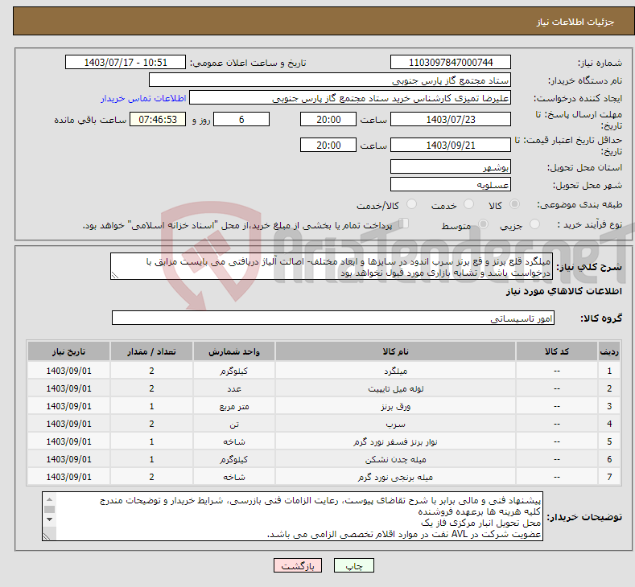Viewport: 635px width, 587px height.
Task: Click the توضیحات خریدار text area
Action: tap(292, 516)
